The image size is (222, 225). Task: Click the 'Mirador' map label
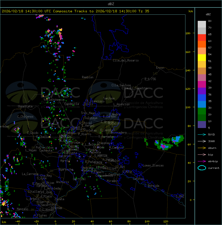coord(112,181)
